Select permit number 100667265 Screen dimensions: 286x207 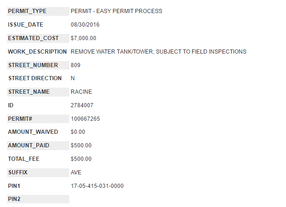pyautogui.click(x=85, y=119)
